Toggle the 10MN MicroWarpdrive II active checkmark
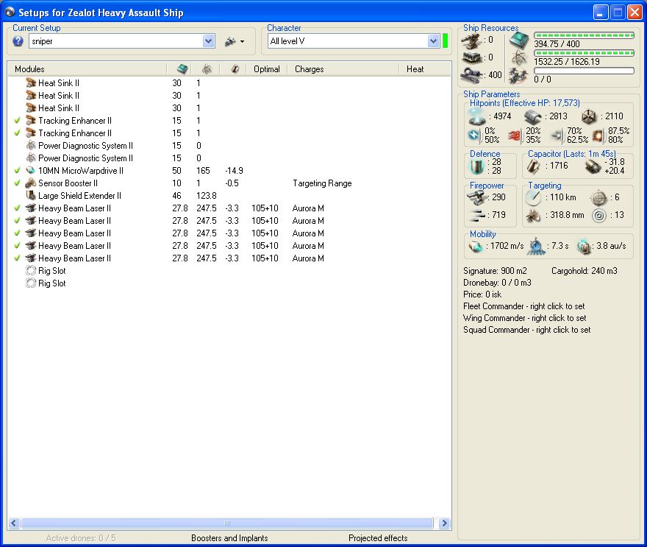The height and width of the screenshot is (547, 647). [x=17, y=171]
